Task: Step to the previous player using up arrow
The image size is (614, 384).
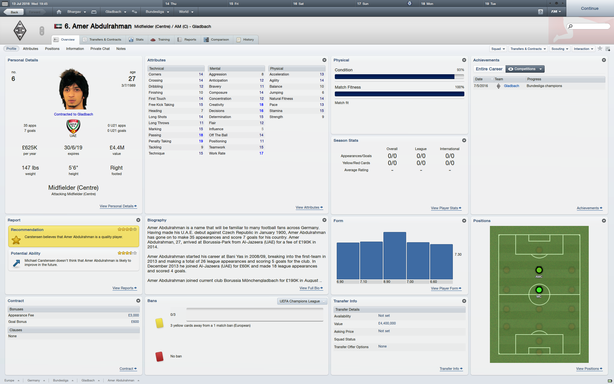Action: pyautogui.click(x=42, y=28)
